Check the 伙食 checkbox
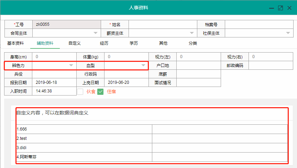297x168 pixels. [80, 91]
